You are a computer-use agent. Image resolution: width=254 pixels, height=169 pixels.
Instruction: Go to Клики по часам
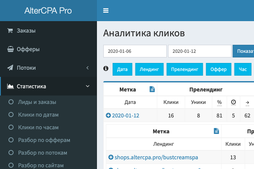[38, 127]
